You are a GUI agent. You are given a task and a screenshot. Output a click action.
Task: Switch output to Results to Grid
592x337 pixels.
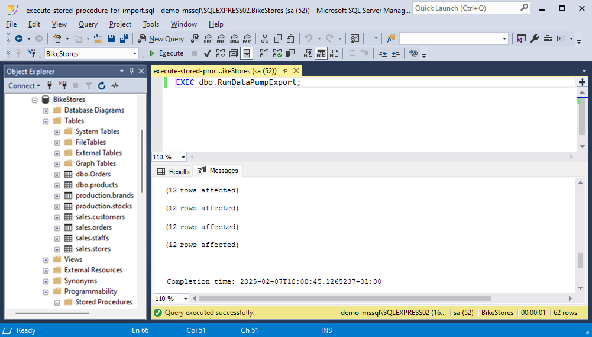click(x=321, y=54)
